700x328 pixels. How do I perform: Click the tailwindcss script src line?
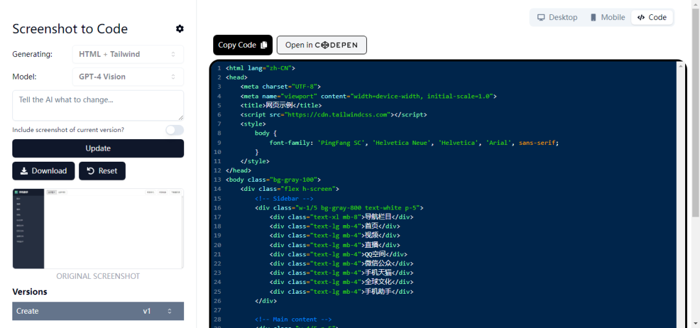(334, 115)
